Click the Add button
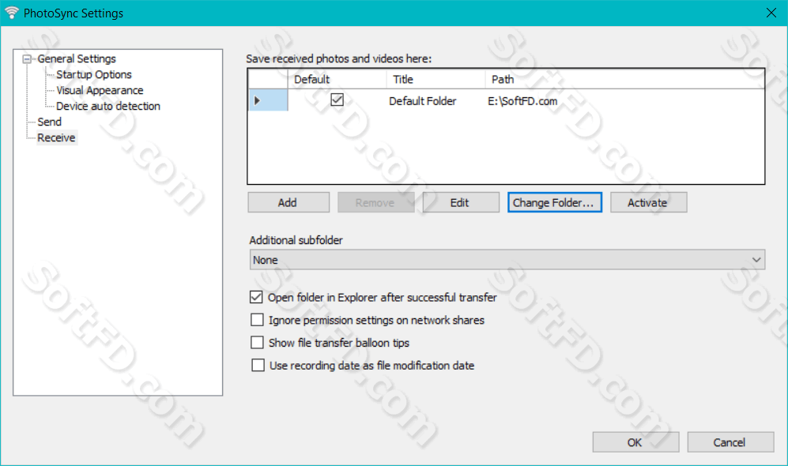The image size is (788, 466). coord(288,202)
